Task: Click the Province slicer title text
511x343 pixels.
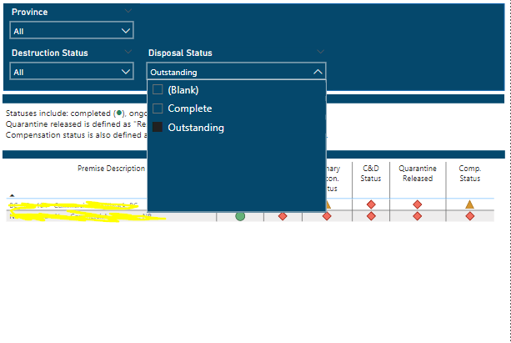Action: tap(30, 12)
